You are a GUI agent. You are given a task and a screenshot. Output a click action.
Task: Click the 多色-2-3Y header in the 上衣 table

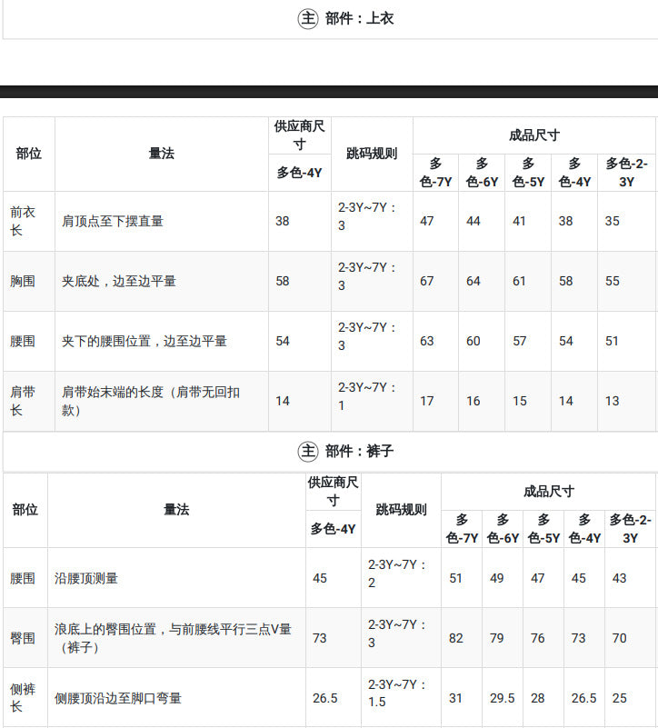pyautogui.click(x=626, y=173)
